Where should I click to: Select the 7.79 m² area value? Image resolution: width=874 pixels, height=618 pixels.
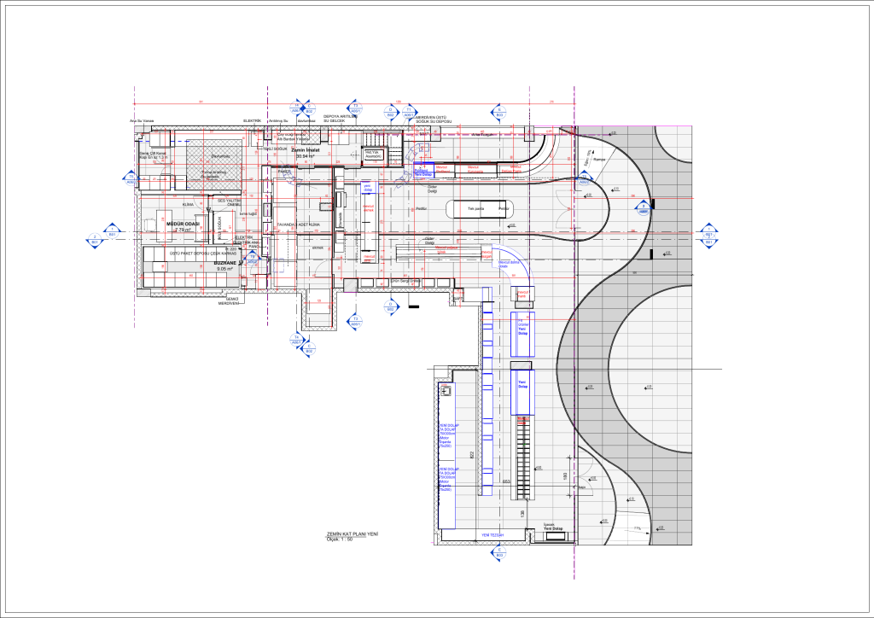click(183, 230)
